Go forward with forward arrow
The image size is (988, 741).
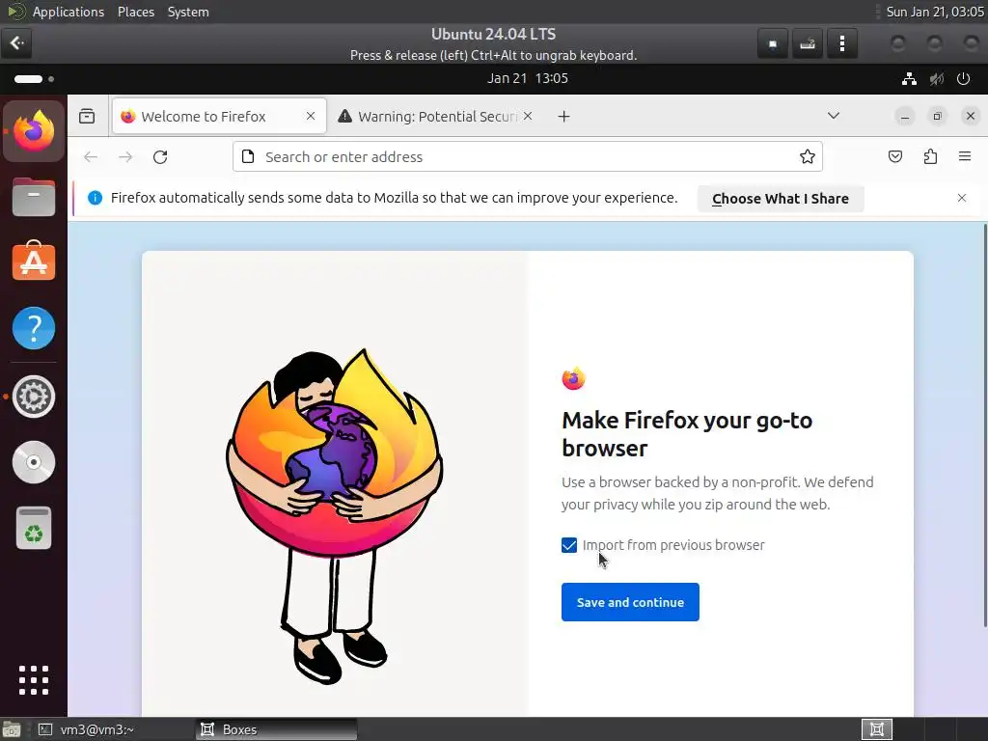click(x=125, y=157)
